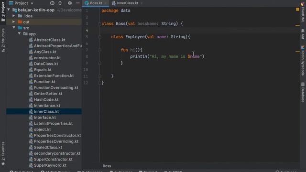This screenshot has width=306, height=172.
Task: Collapse the app folder
Action: 19,33
